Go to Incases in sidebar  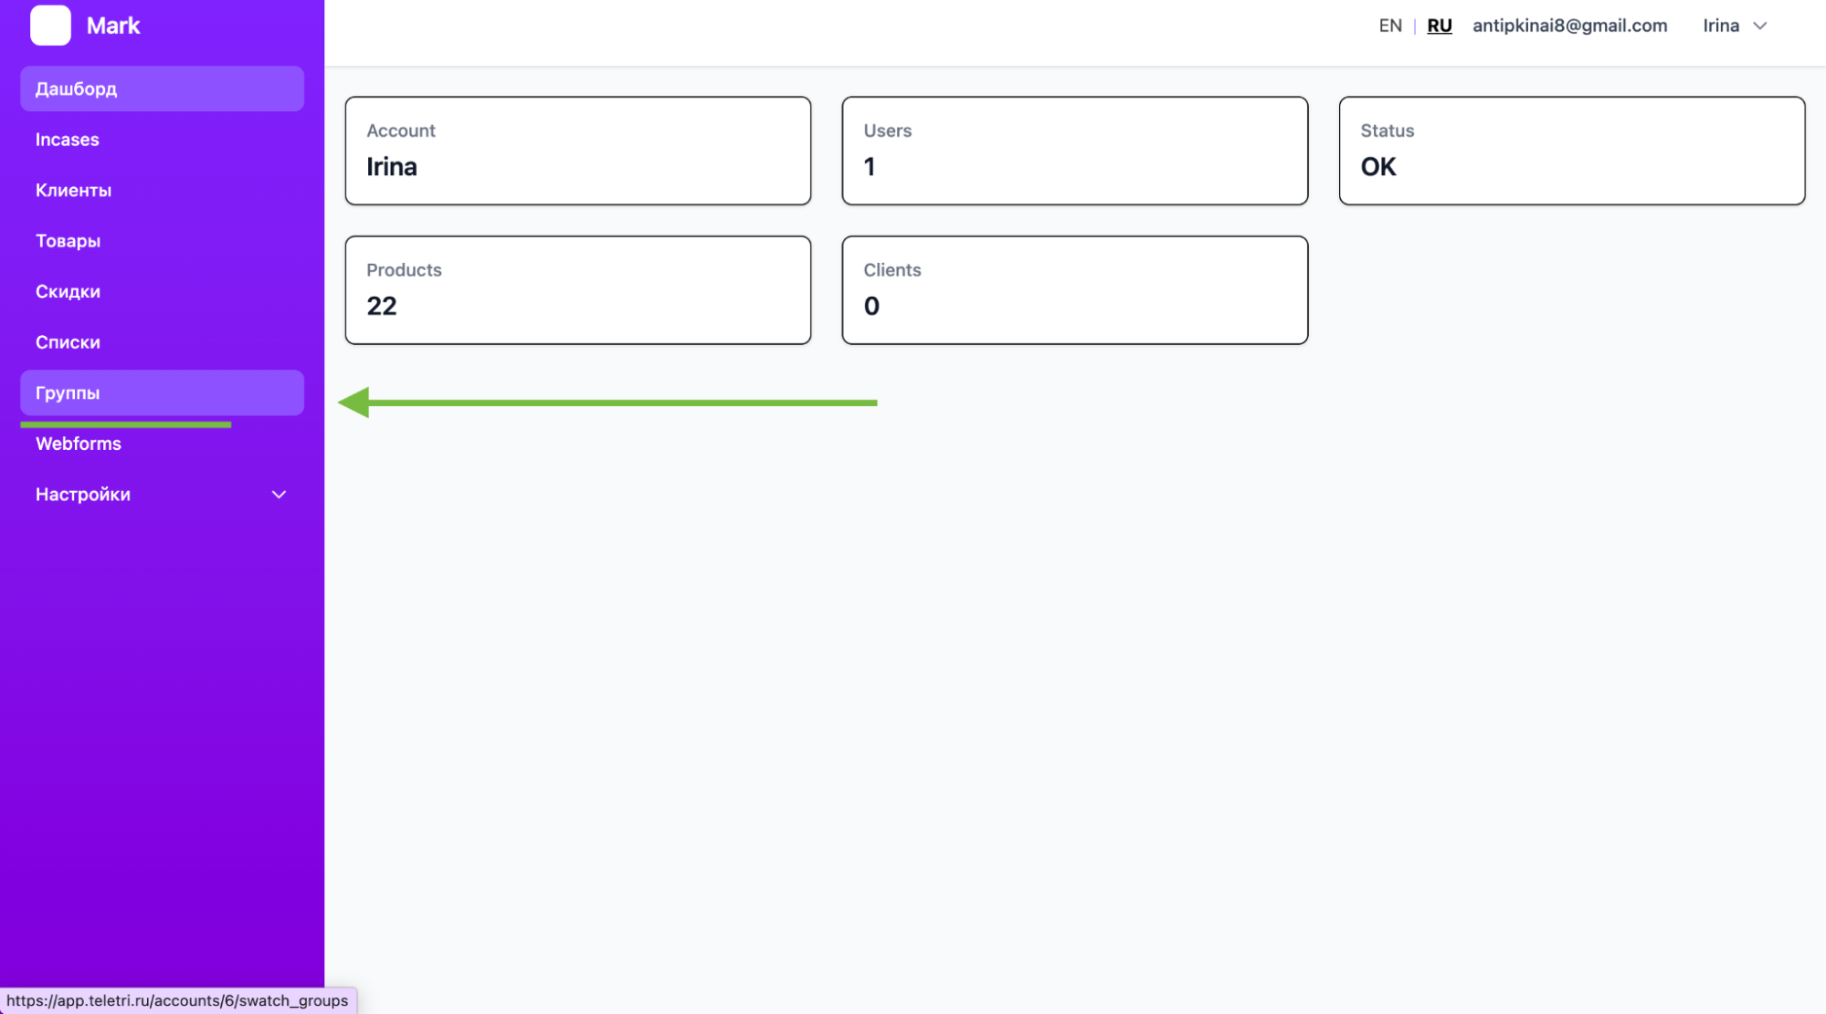coord(68,140)
